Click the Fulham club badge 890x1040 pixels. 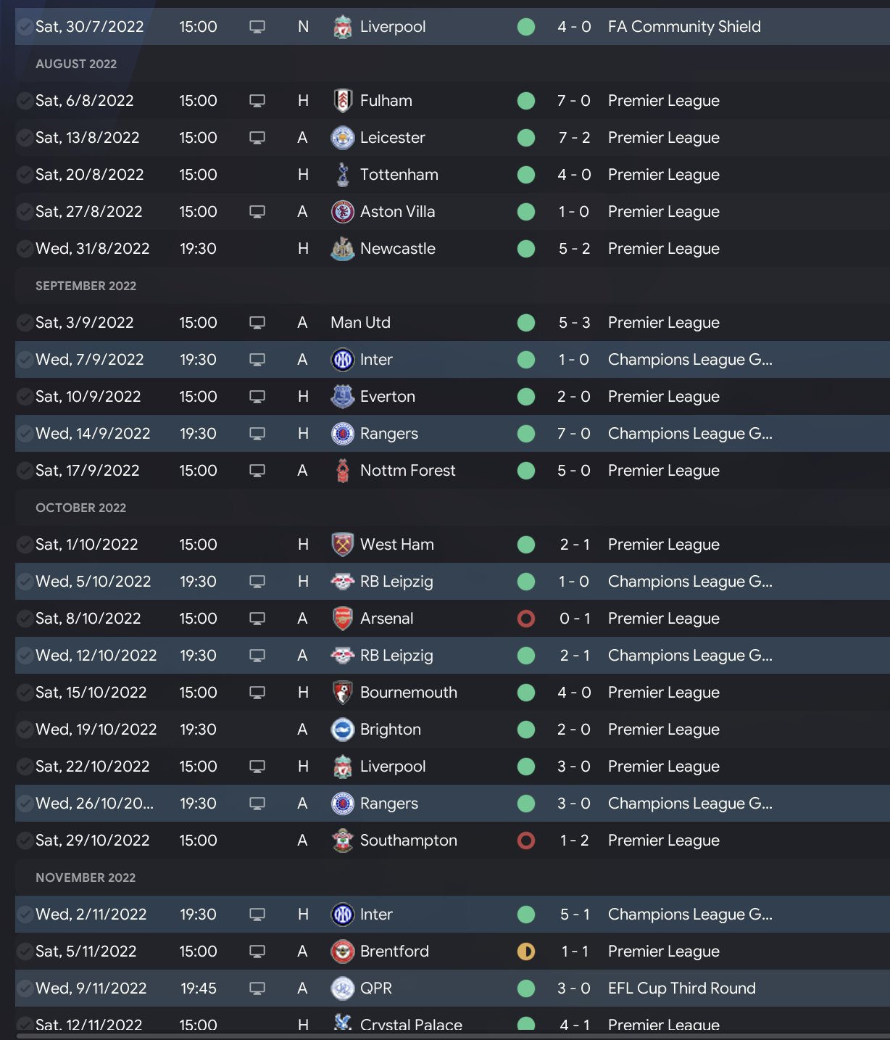(x=343, y=101)
